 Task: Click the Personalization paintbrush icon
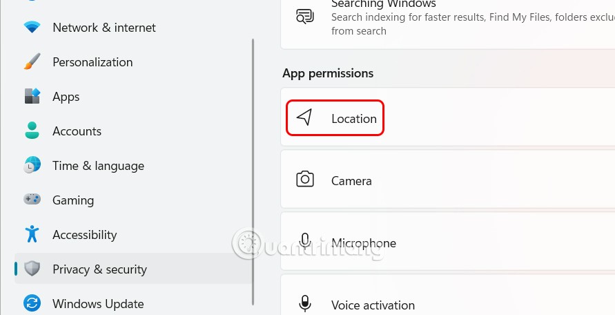point(32,62)
